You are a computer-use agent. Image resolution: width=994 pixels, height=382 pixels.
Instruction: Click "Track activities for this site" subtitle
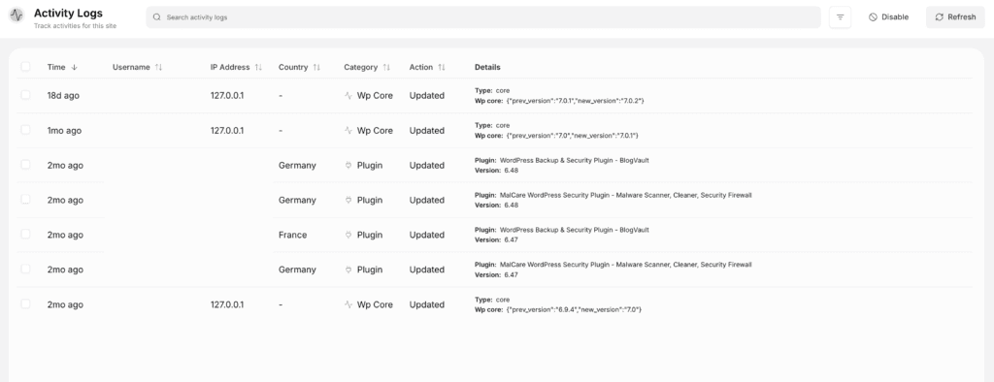[x=75, y=26]
